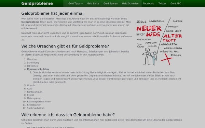205x128 pixels.
Task: Open the Twitter navbar link
Action: click(x=162, y=3)
